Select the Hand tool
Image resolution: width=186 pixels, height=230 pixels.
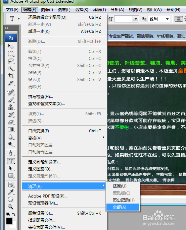(x=11, y=199)
